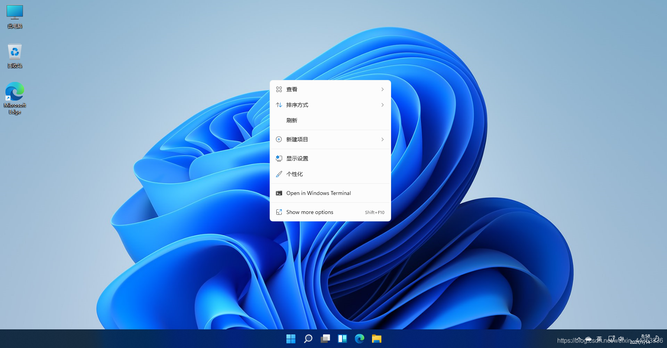Open Task View on the taskbar
This screenshot has height=348, width=667.
(325, 339)
